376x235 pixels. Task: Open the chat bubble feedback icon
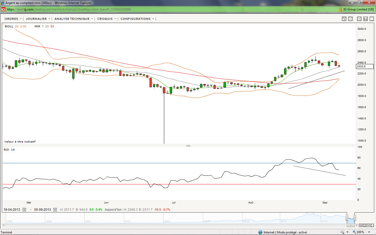point(372,19)
